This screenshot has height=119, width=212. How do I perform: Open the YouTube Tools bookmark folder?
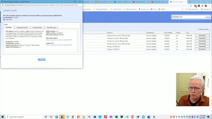[116, 9]
